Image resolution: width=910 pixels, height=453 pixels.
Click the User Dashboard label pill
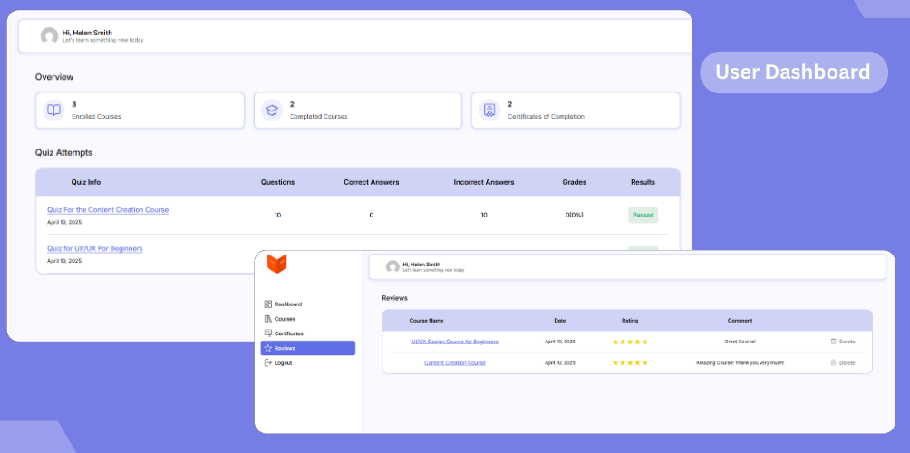coord(793,72)
